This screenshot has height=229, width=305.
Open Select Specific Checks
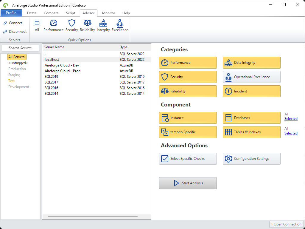click(x=188, y=159)
